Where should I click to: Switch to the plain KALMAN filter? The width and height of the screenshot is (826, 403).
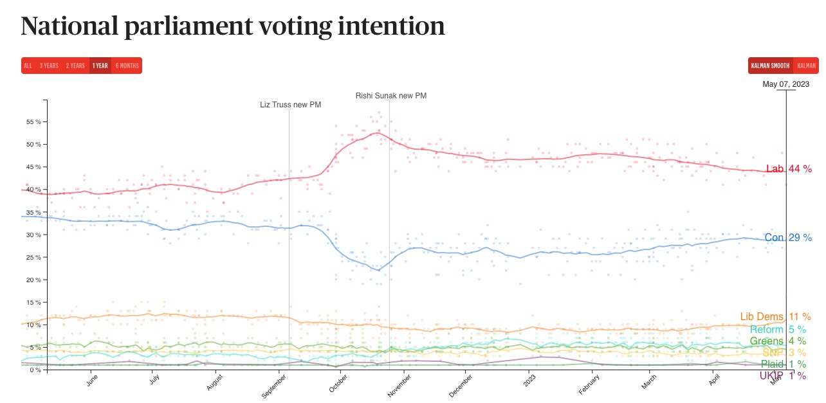[806, 66]
